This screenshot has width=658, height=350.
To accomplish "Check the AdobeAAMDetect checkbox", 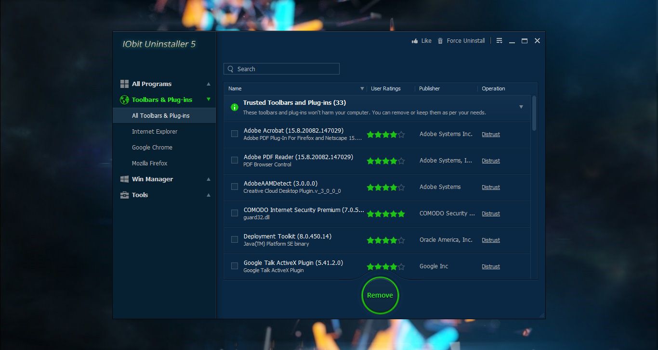I will coord(235,187).
